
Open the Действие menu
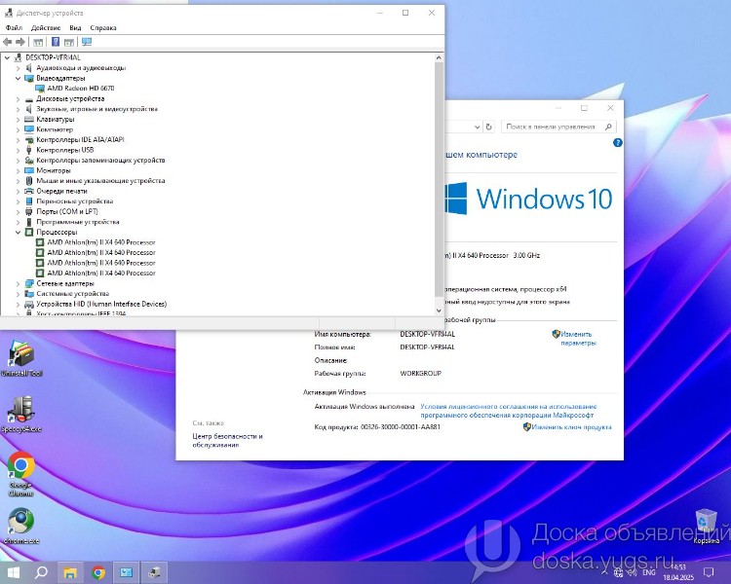46,28
